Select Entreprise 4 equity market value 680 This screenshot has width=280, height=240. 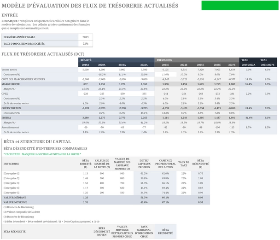pyautogui.click(x=122, y=188)
